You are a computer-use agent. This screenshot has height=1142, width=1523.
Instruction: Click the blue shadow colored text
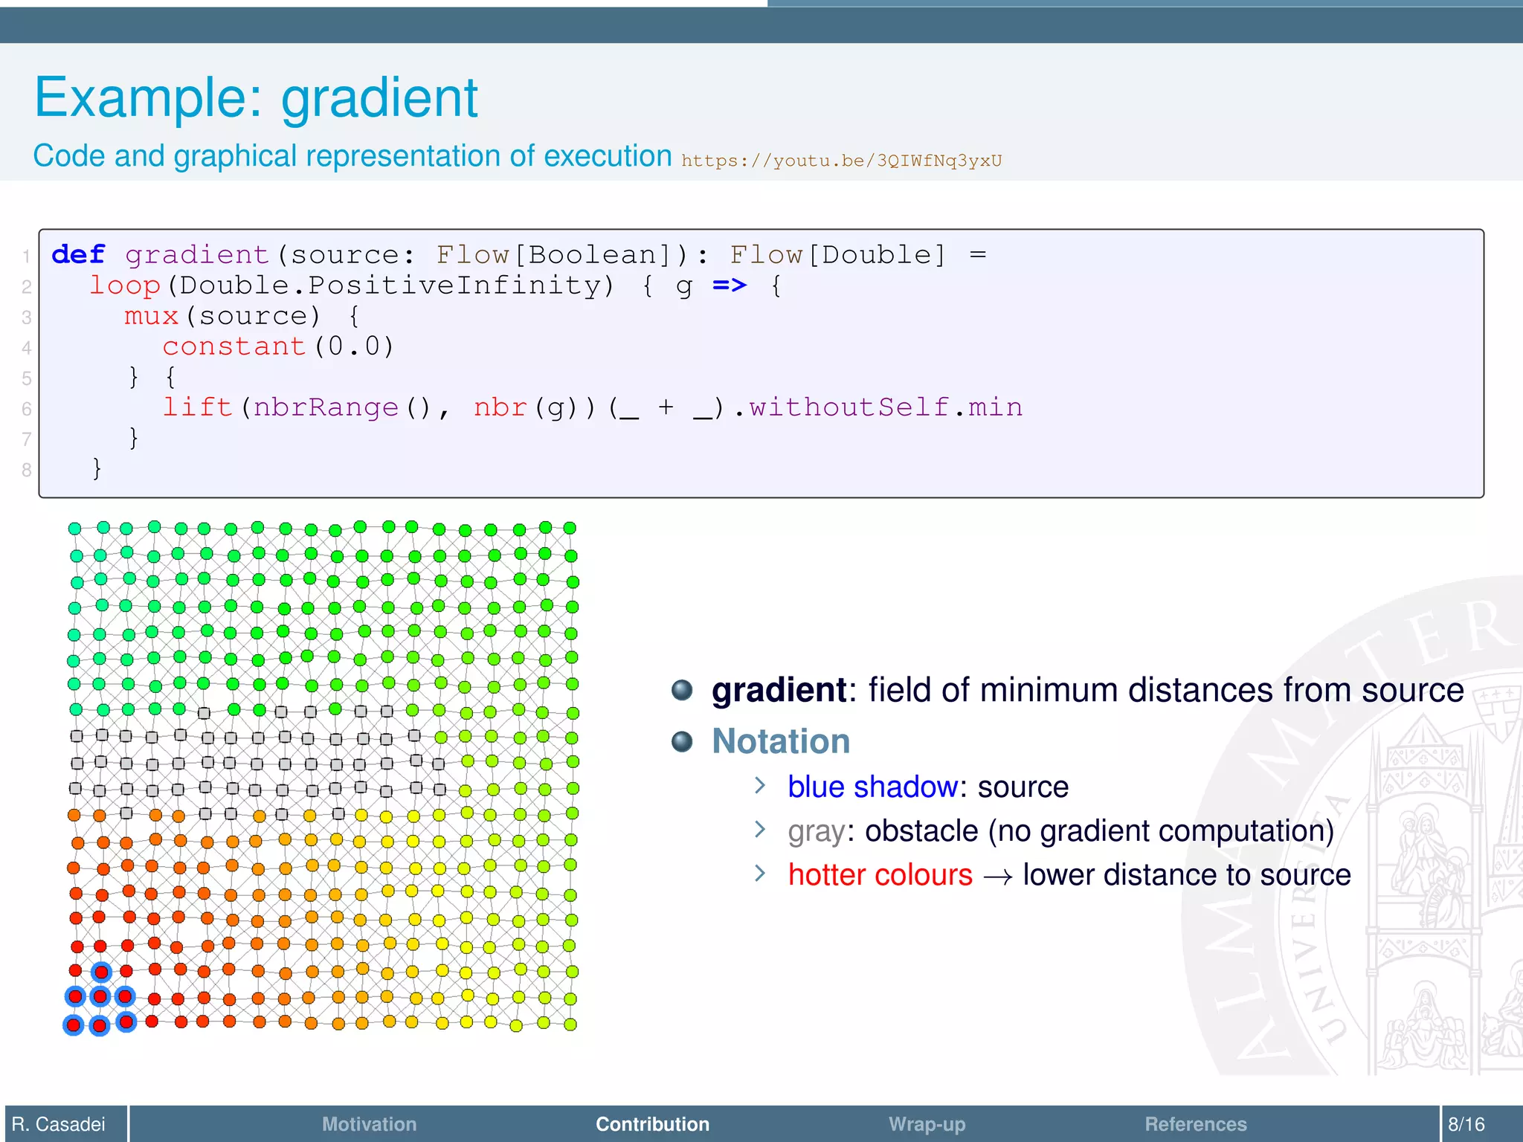click(872, 787)
